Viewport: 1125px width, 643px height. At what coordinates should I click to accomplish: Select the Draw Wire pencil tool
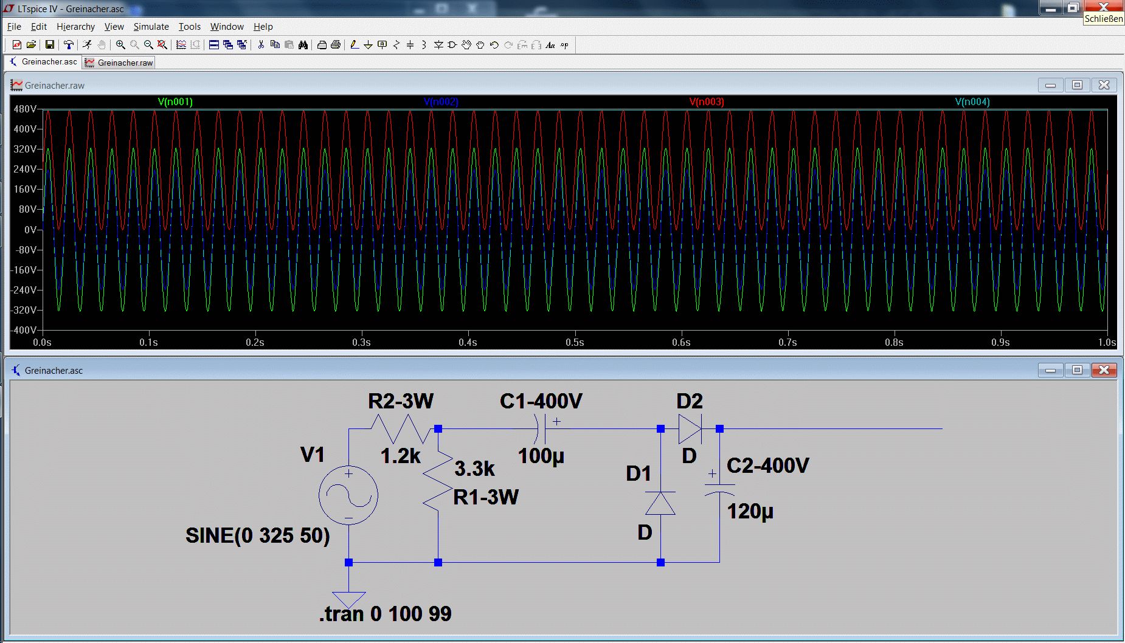[354, 45]
